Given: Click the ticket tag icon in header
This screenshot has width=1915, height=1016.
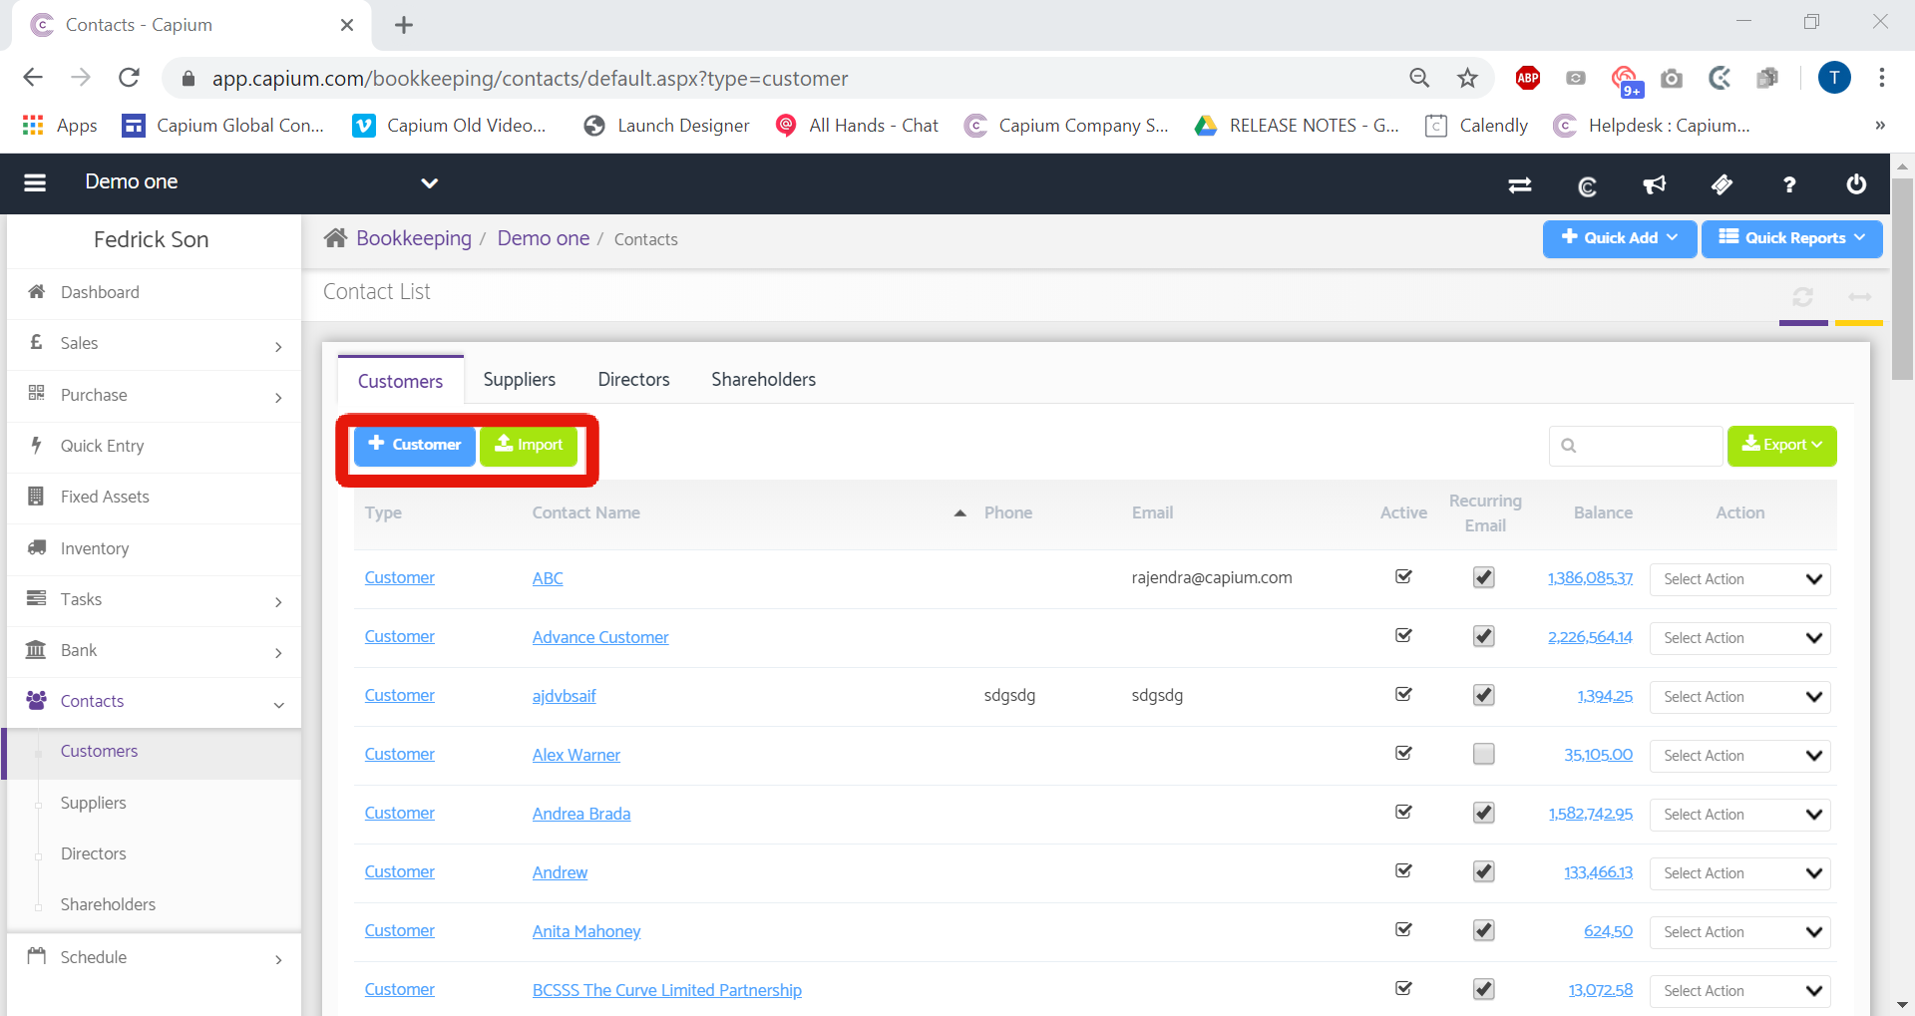Looking at the screenshot, I should click(1722, 184).
